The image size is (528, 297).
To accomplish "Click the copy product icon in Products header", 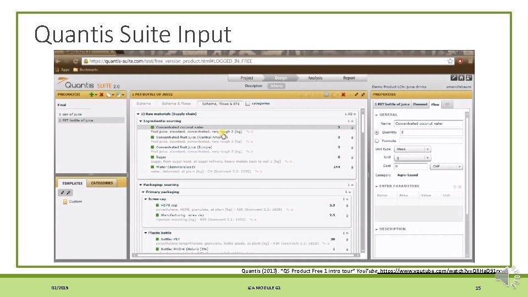I will point(109,95).
